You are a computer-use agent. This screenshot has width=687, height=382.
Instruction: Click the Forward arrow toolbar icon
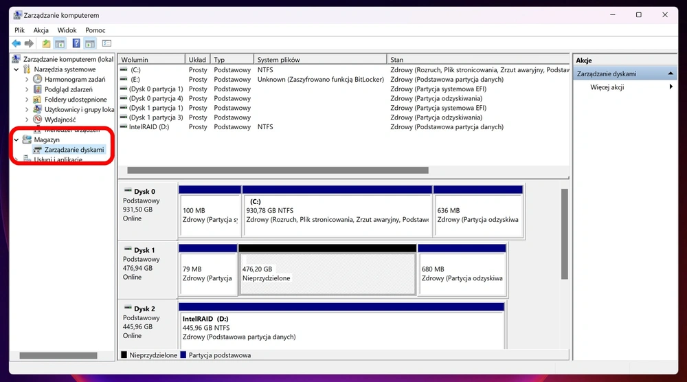click(x=29, y=43)
